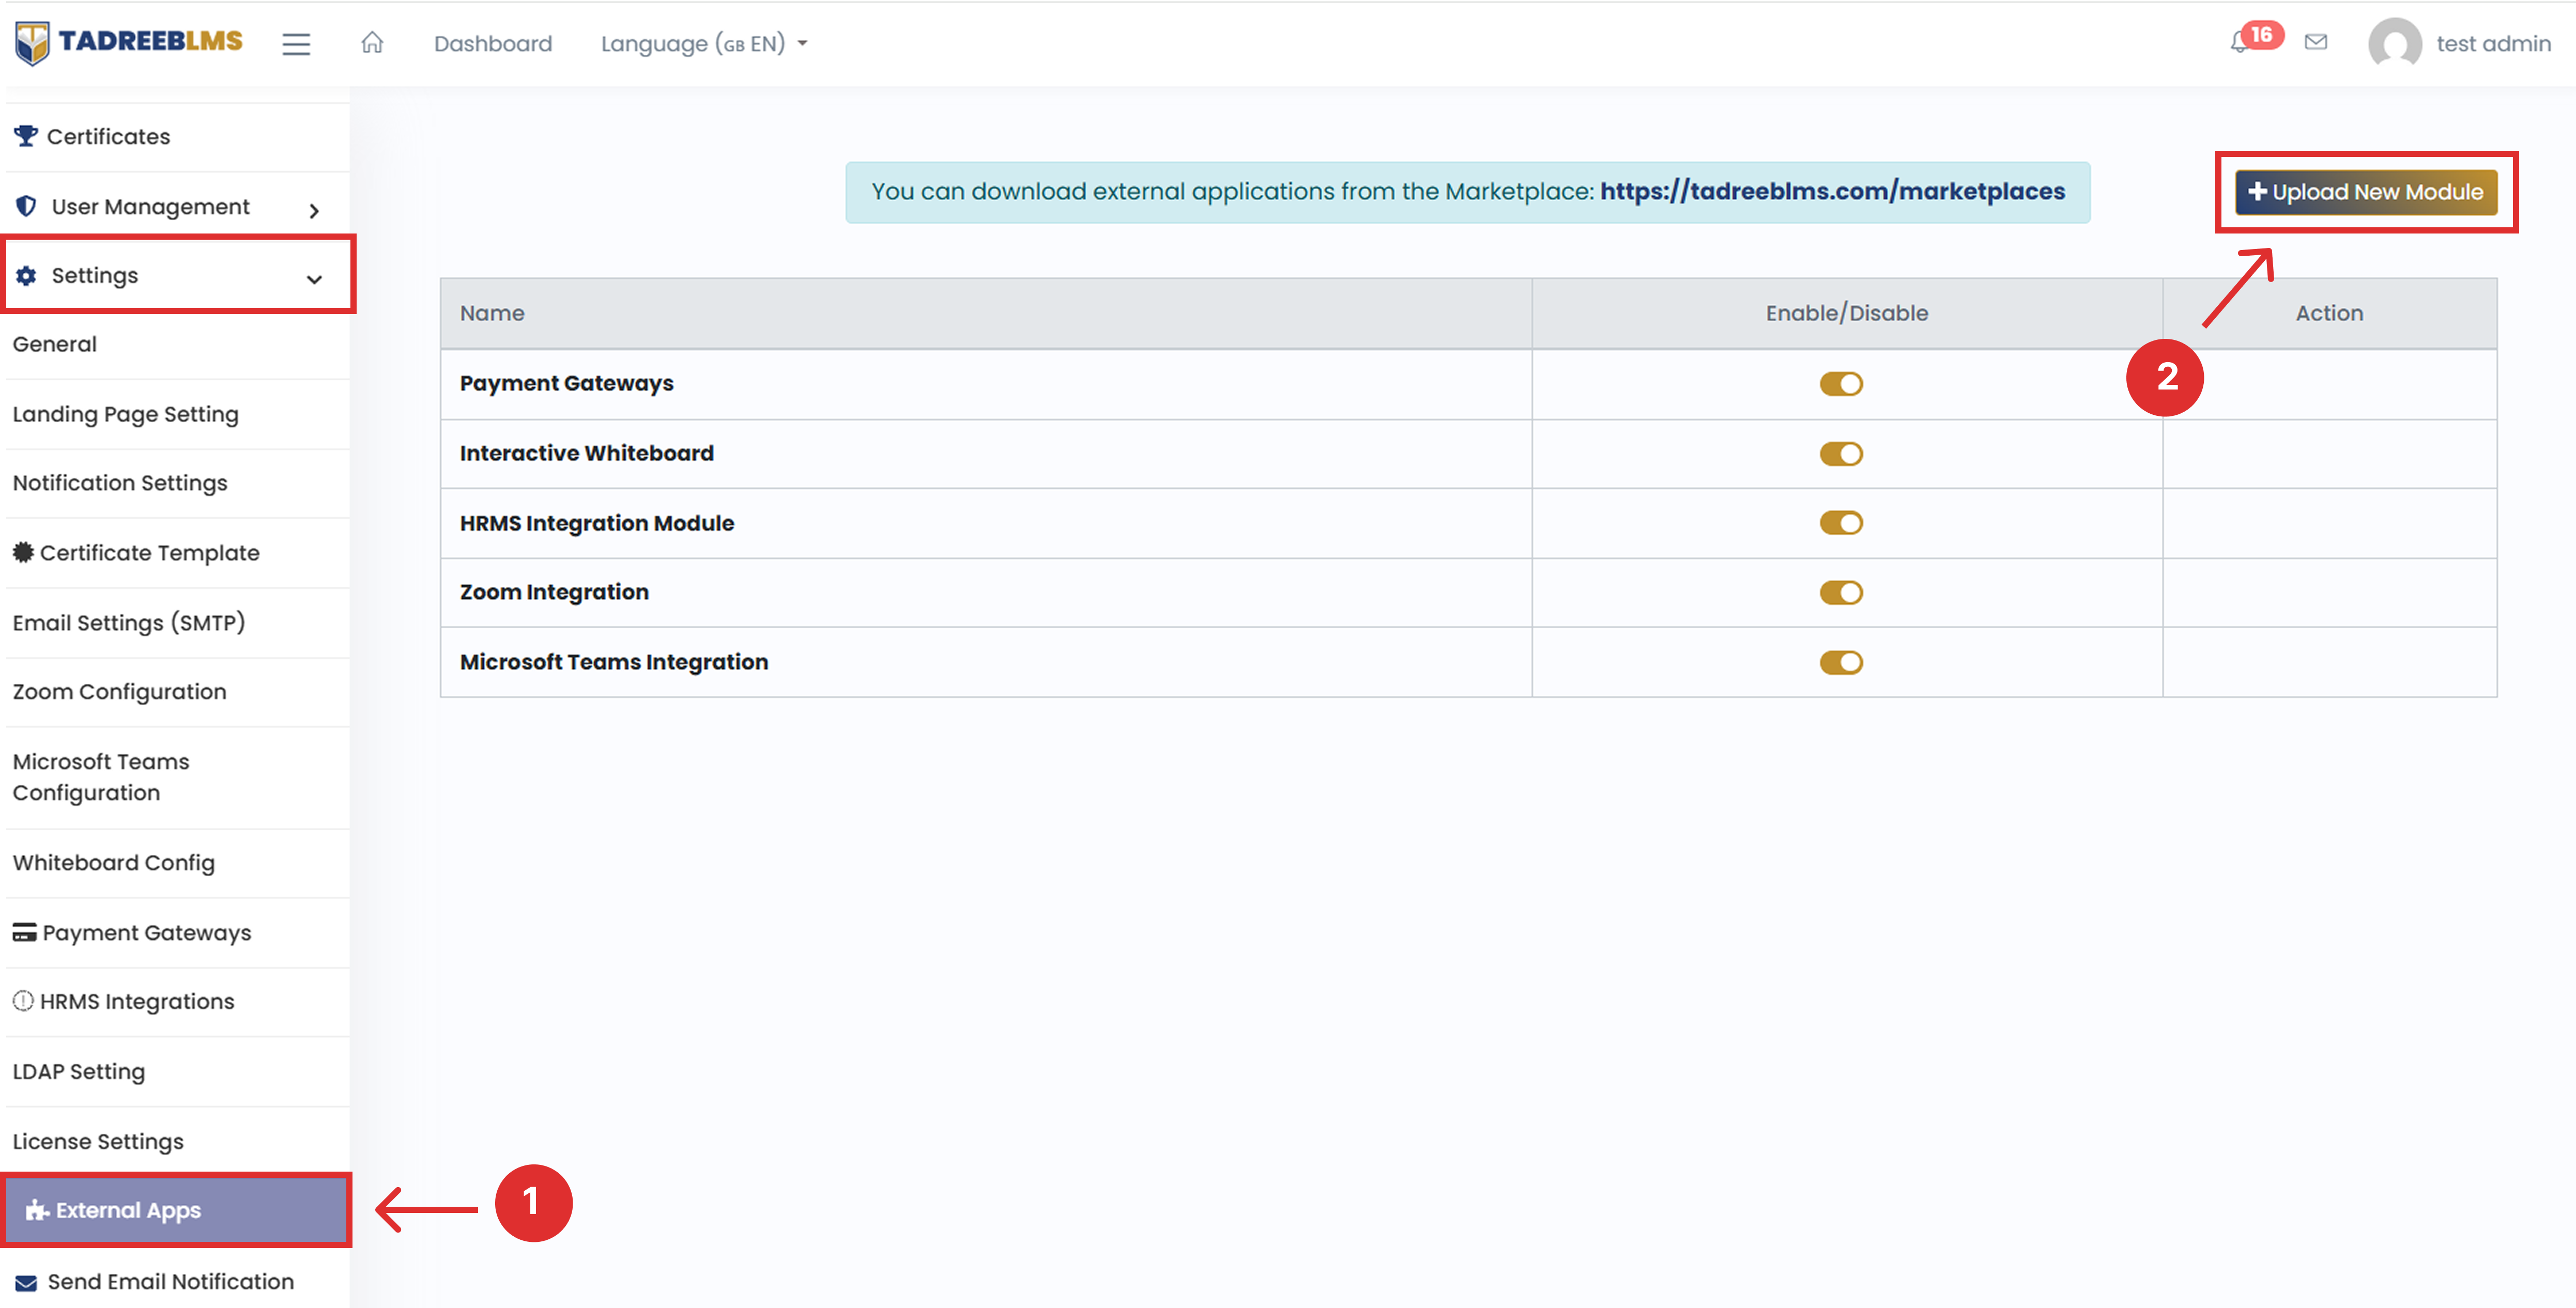The height and width of the screenshot is (1308, 2576).
Task: Expand User Management chevron
Action: point(314,210)
